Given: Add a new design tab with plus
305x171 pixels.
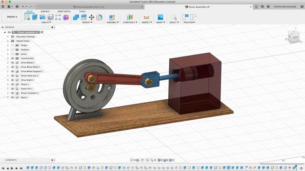Looking at the screenshot, I should click(256, 7).
